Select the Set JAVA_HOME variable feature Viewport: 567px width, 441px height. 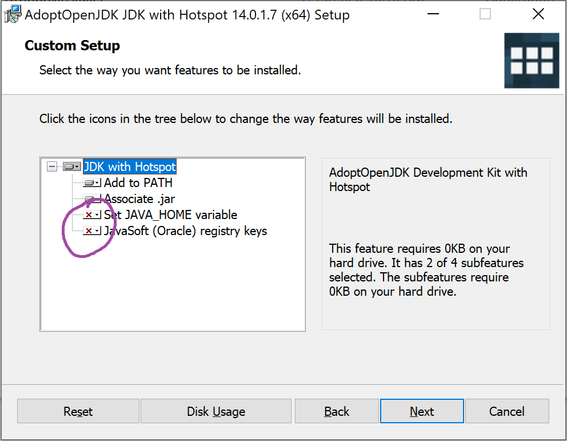171,215
